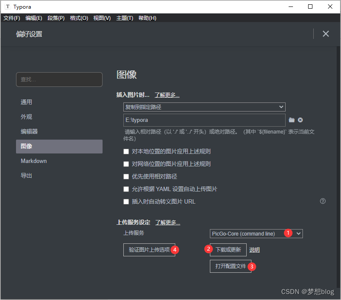Viewport: 341px width, 300px height.
Task: Check the prefer relative path option (优先使用相对路径)
Action: (x=126, y=177)
